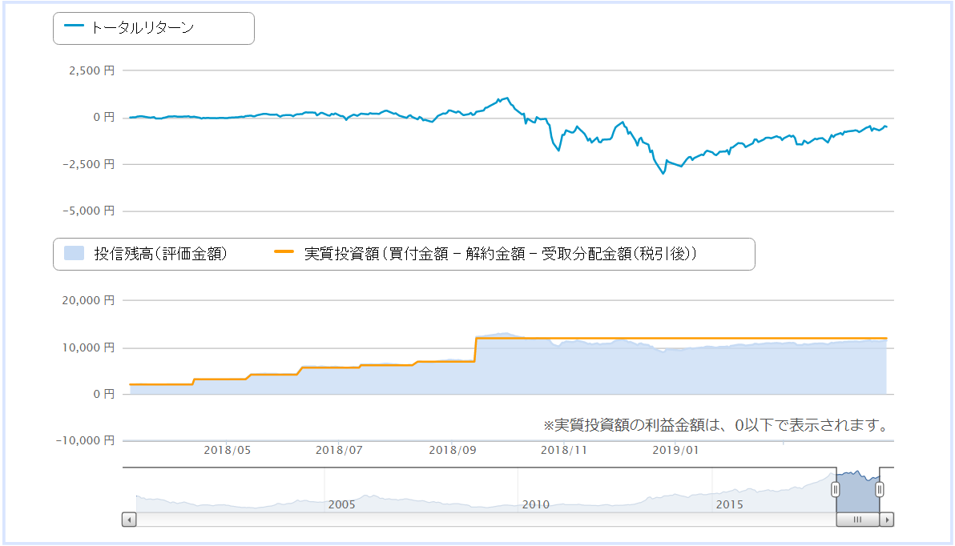Click the grip marks on the scrollbar thumb
This screenshot has width=955, height=546.
[857, 520]
